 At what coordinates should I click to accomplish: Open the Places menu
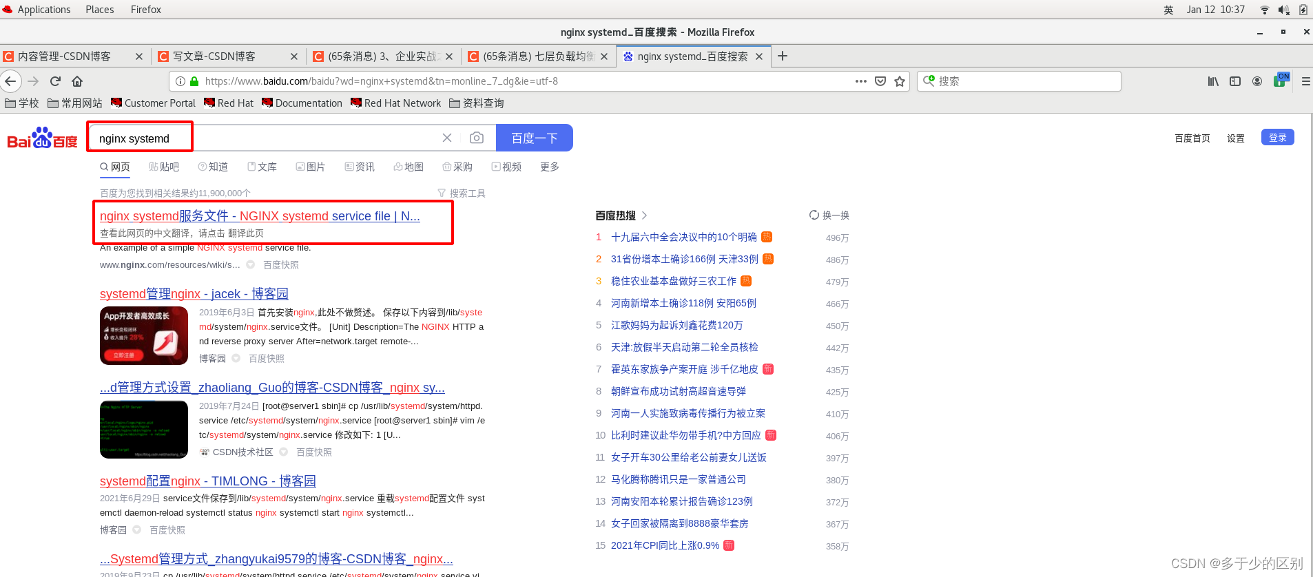click(100, 10)
